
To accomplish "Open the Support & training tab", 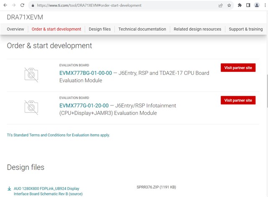I will coord(246,29).
